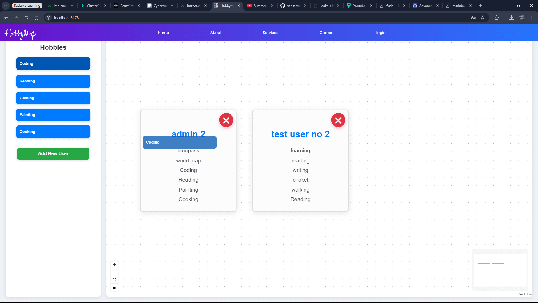The image size is (538, 303).
Task: Zoom in on the React Flow canvas
Action: (x=114, y=265)
